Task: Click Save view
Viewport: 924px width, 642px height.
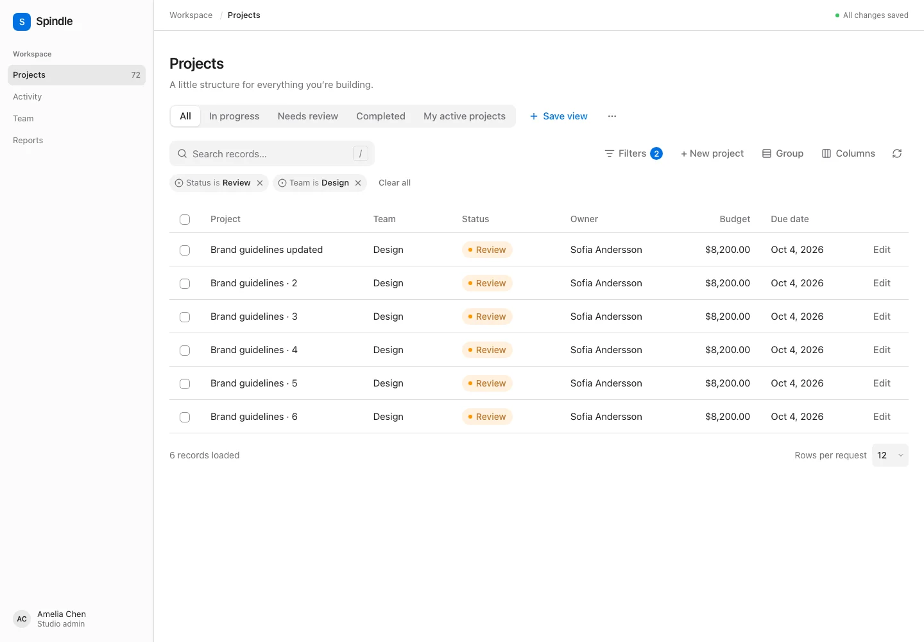Action: (558, 116)
